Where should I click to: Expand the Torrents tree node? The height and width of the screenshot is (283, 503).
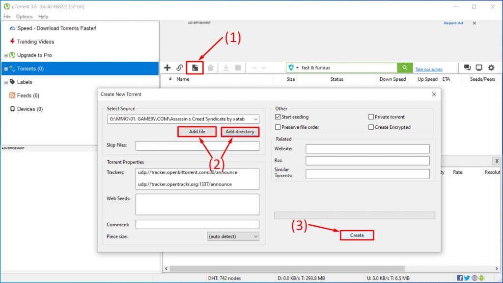tap(6, 69)
